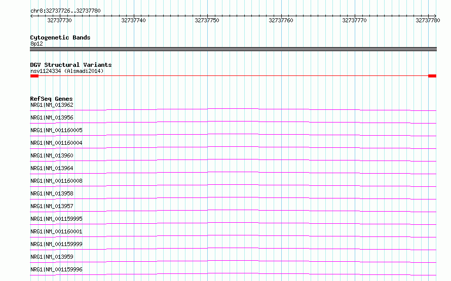Open the nsv1124334 (Alsmadi2014) variant label
Image resolution: width=451 pixels, height=281 pixels.
(67, 71)
